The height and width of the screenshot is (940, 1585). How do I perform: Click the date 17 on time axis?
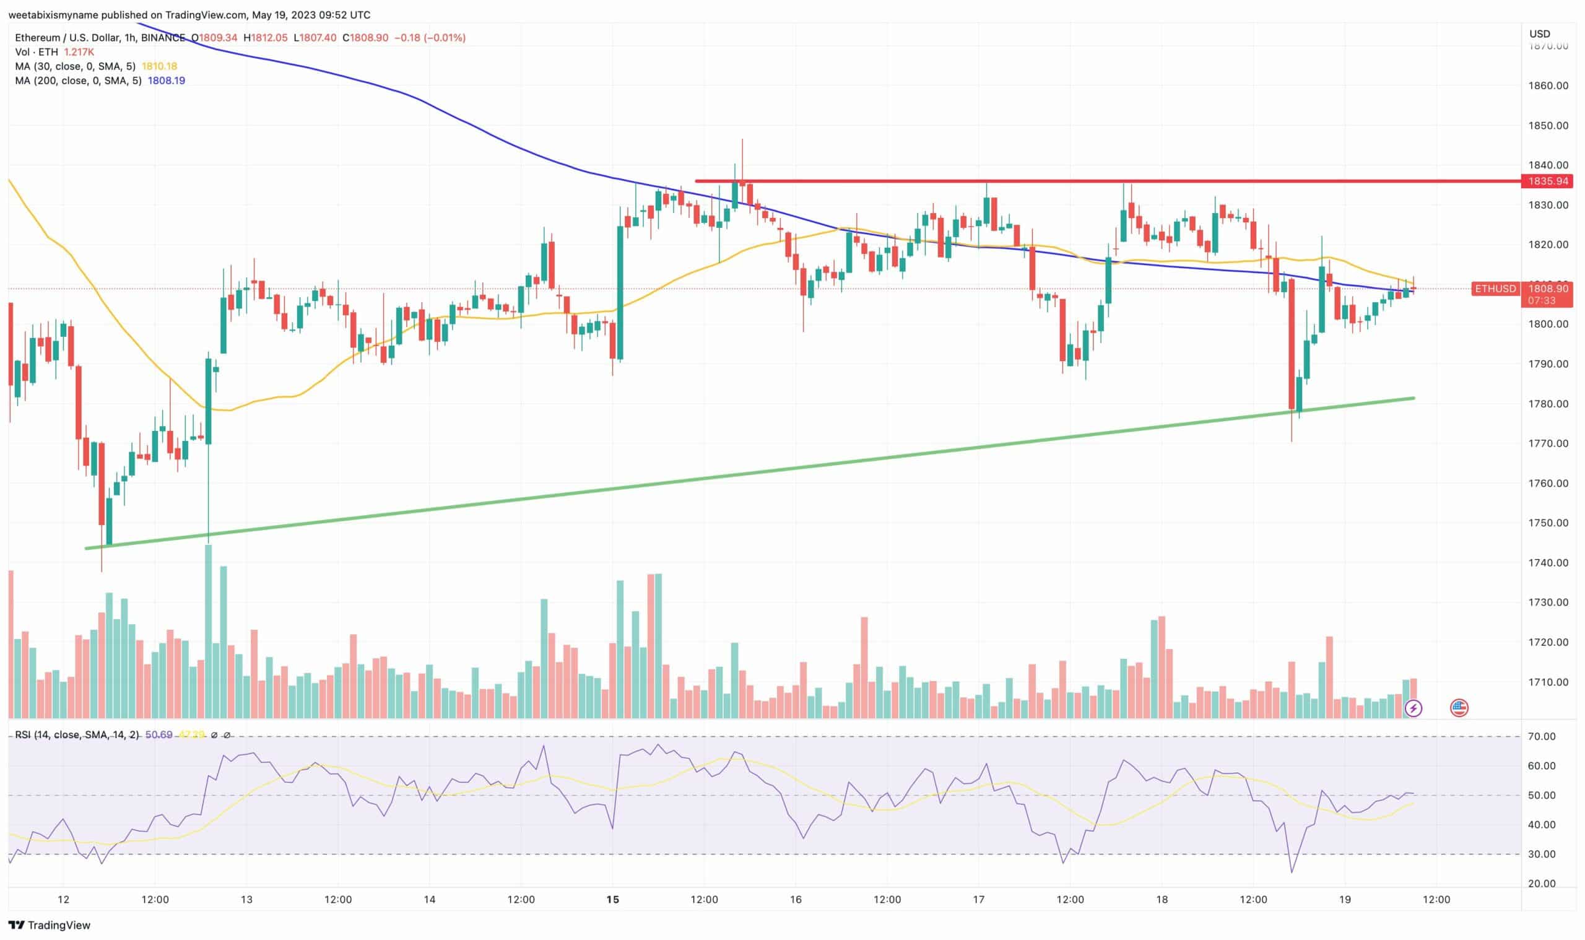click(978, 900)
